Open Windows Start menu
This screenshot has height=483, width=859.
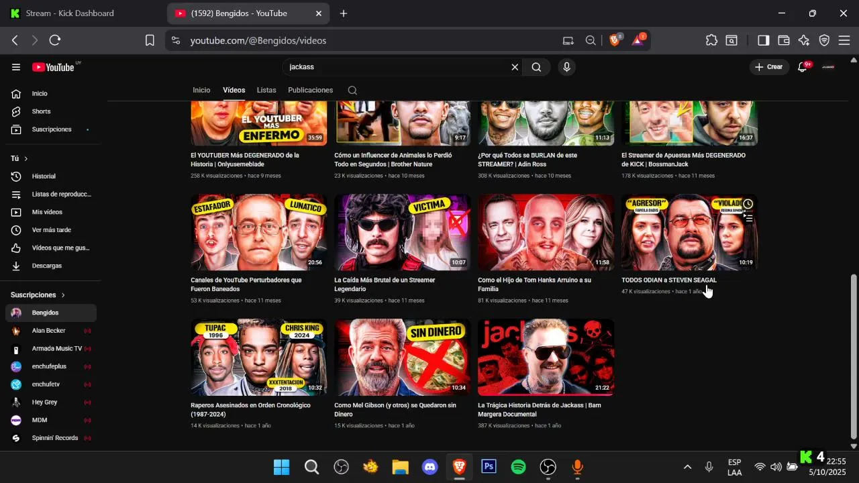(x=282, y=467)
